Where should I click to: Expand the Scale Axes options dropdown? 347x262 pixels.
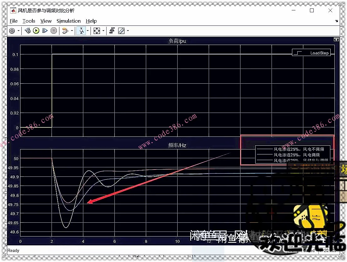coord(103,31)
